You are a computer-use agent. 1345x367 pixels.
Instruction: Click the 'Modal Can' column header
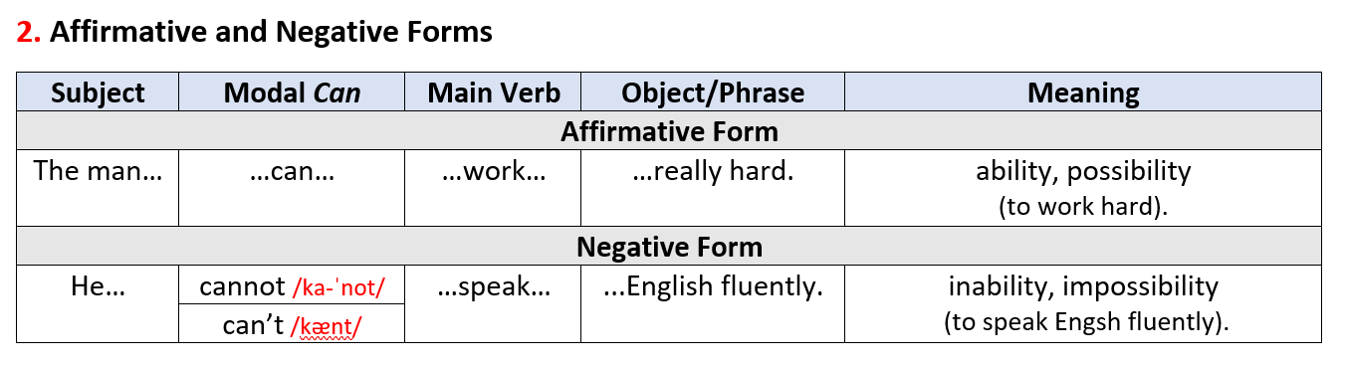tap(292, 92)
